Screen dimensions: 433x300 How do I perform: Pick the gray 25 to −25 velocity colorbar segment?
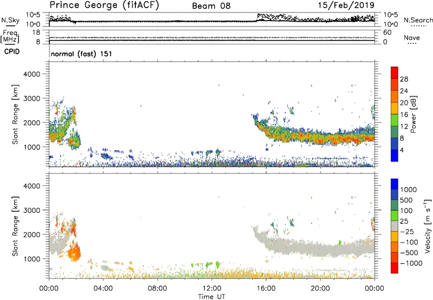395,226
